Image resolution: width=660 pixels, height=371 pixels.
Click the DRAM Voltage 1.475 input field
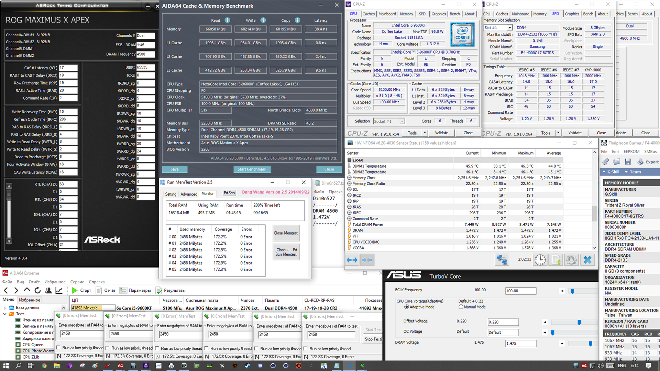pyautogui.click(x=521, y=344)
